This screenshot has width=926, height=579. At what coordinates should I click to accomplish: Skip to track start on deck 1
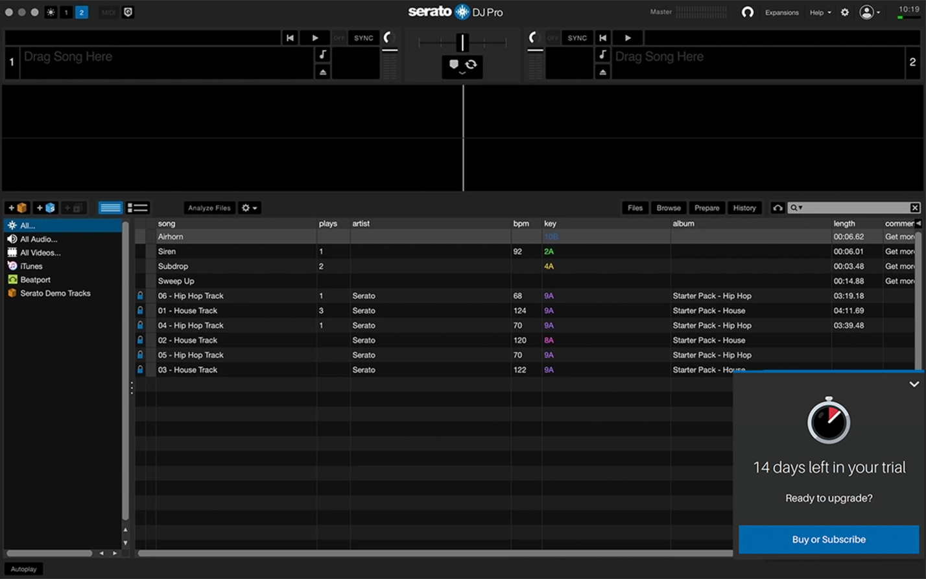pyautogui.click(x=289, y=38)
